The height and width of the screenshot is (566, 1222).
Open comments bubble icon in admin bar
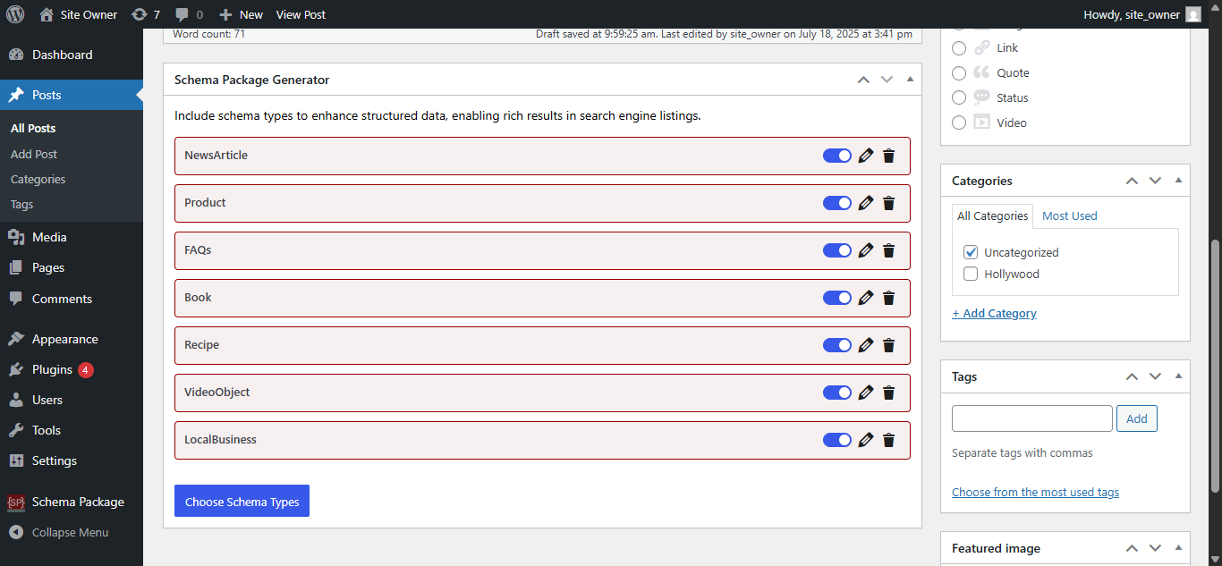(189, 14)
